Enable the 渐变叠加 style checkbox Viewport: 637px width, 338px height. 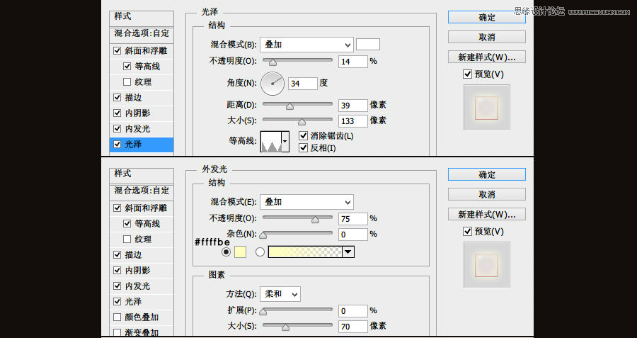(117, 332)
